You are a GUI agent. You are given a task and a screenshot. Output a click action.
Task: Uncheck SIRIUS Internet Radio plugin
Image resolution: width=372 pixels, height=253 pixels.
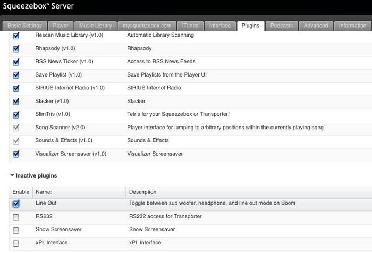tap(16, 89)
